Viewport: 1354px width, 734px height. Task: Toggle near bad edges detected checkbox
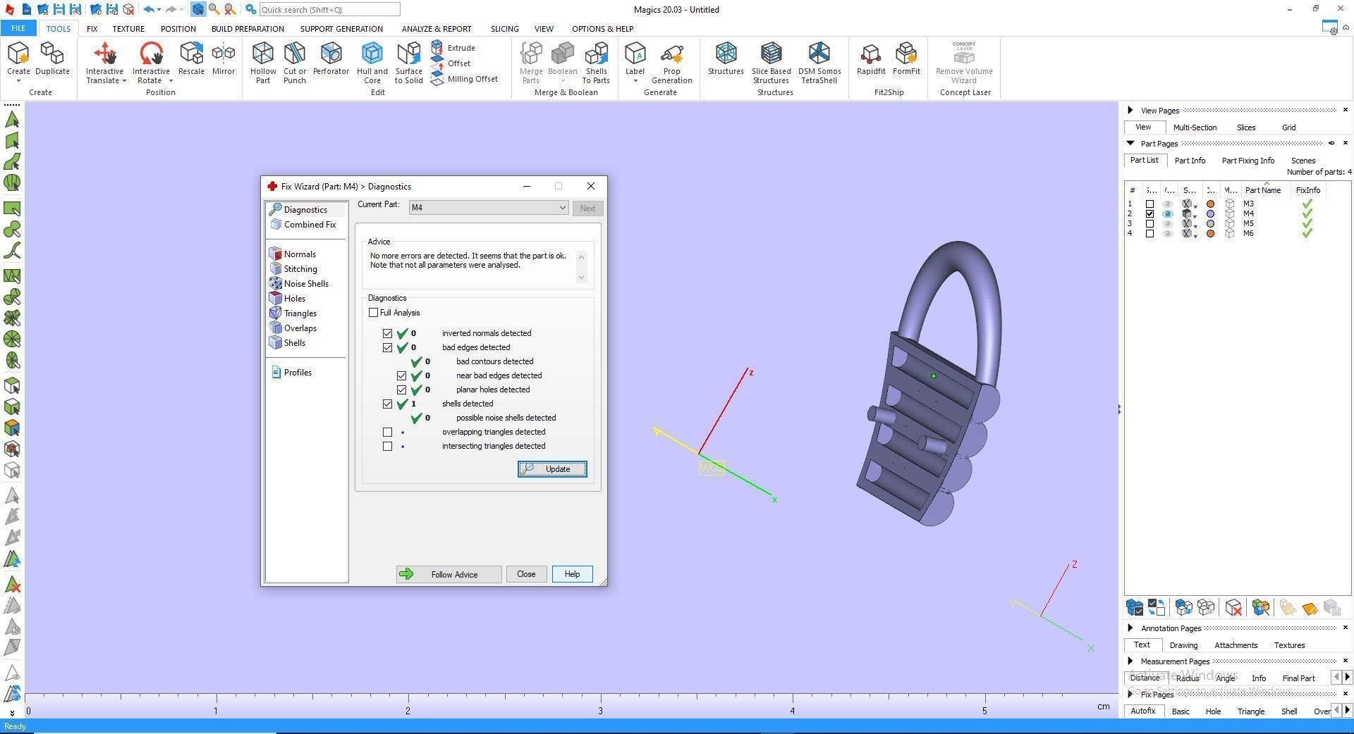click(401, 375)
